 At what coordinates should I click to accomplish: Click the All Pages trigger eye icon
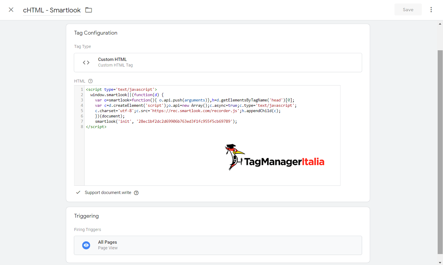point(86,245)
